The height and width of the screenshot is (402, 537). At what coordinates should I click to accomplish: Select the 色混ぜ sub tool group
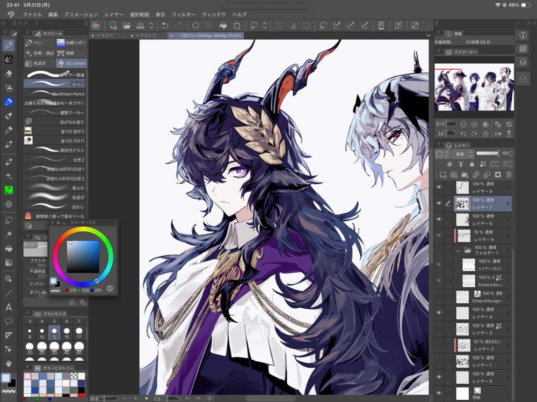pyautogui.click(x=39, y=63)
